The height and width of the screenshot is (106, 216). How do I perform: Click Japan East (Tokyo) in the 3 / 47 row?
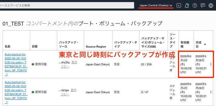click(98, 92)
